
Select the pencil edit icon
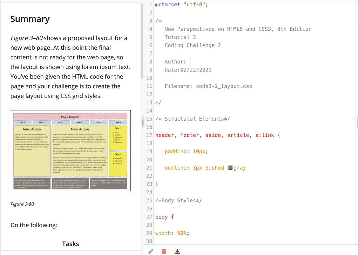(151, 251)
